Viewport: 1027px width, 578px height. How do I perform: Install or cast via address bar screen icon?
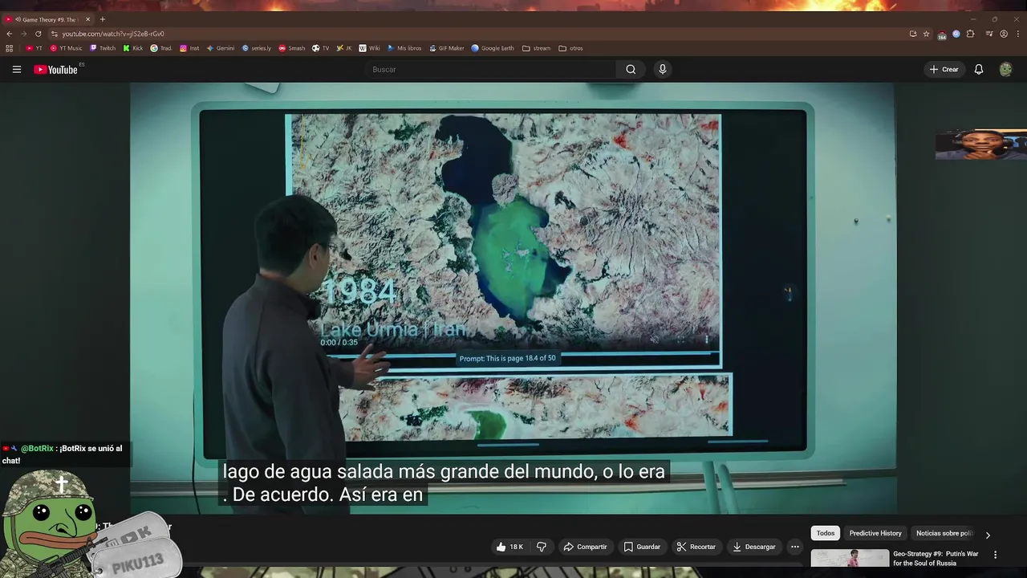[913, 34]
